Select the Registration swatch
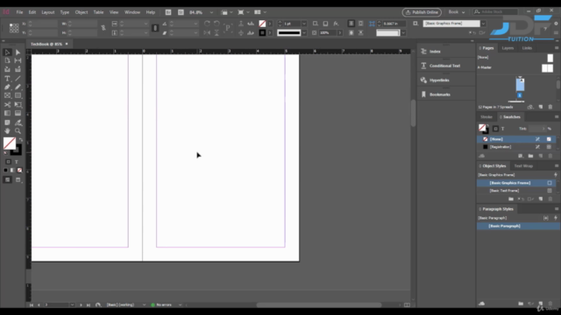The image size is (561, 315). click(515, 147)
